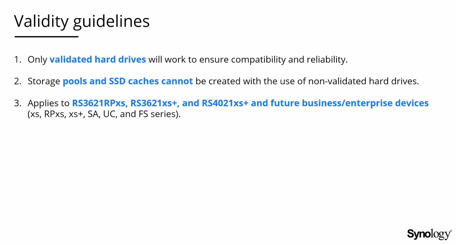The width and height of the screenshot is (456, 245).
Task: Click list number "1." of first guideline
Action: [18, 59]
